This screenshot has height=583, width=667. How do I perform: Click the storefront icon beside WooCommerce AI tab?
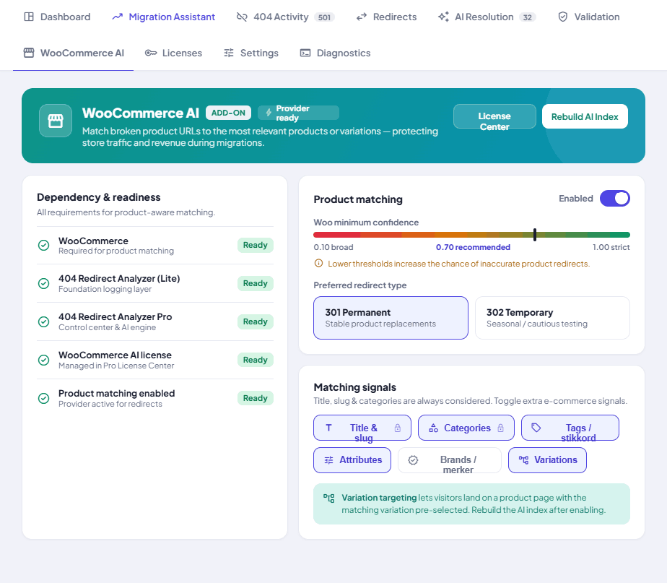[29, 53]
